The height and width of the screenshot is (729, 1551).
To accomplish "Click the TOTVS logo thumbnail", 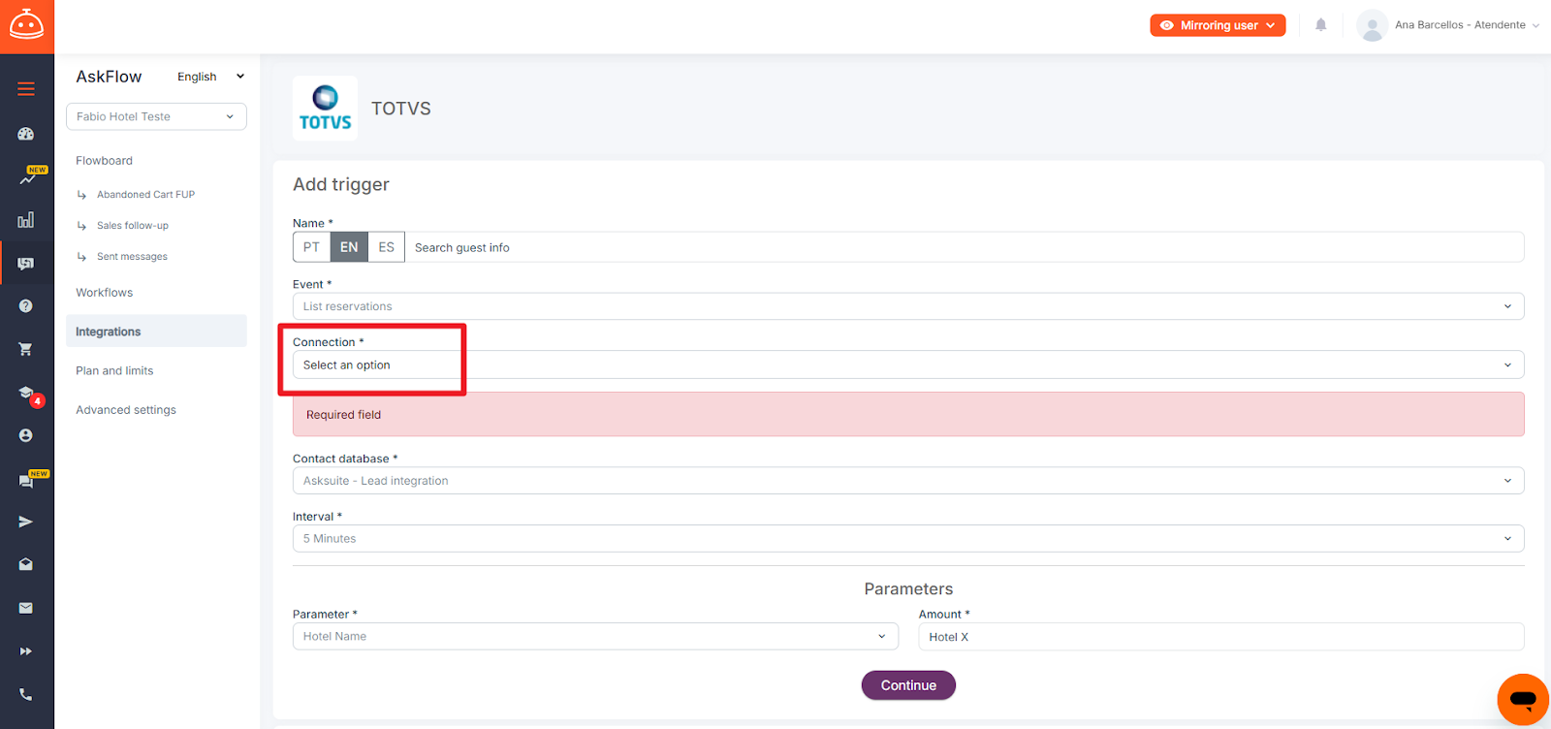I will click(326, 109).
